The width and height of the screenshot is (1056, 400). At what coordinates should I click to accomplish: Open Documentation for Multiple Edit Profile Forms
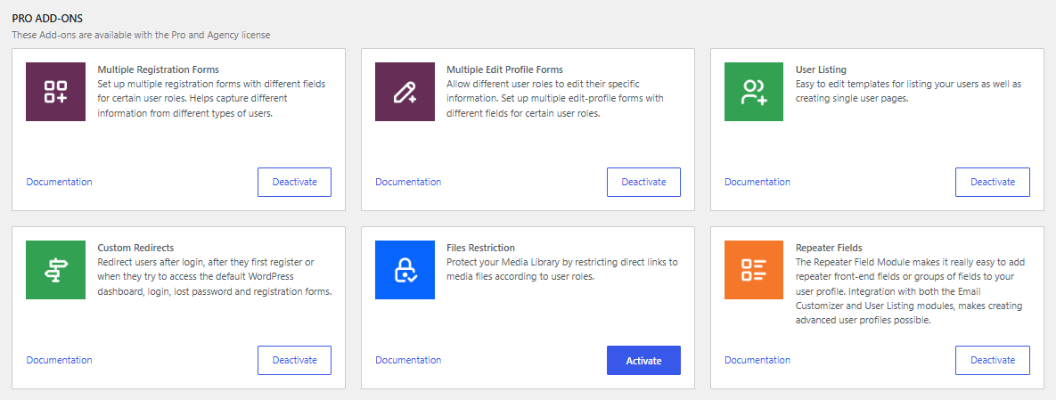point(408,182)
